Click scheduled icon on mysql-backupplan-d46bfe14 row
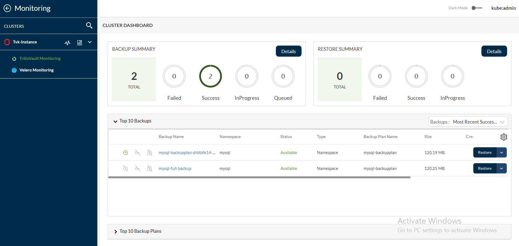Image resolution: width=519 pixels, height=246 pixels. [x=125, y=153]
